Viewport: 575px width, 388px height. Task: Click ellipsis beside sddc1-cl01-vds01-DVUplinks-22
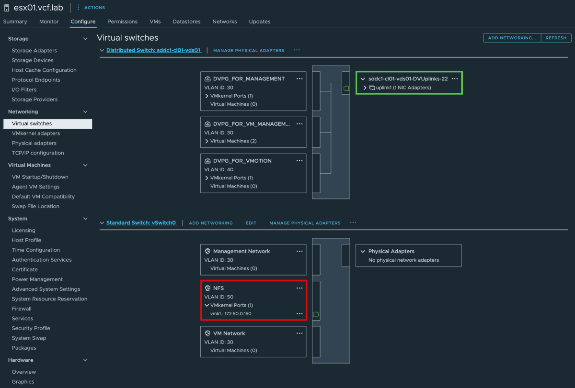(x=455, y=78)
